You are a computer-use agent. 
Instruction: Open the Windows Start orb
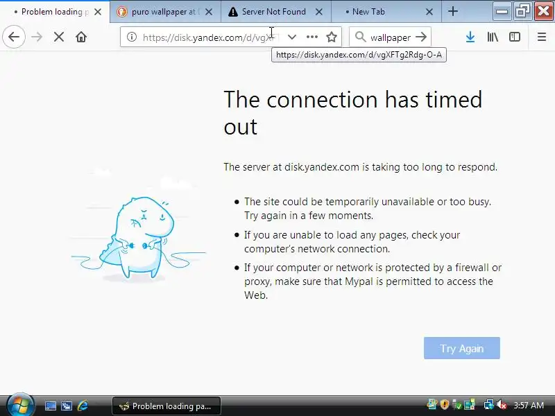(x=20, y=405)
